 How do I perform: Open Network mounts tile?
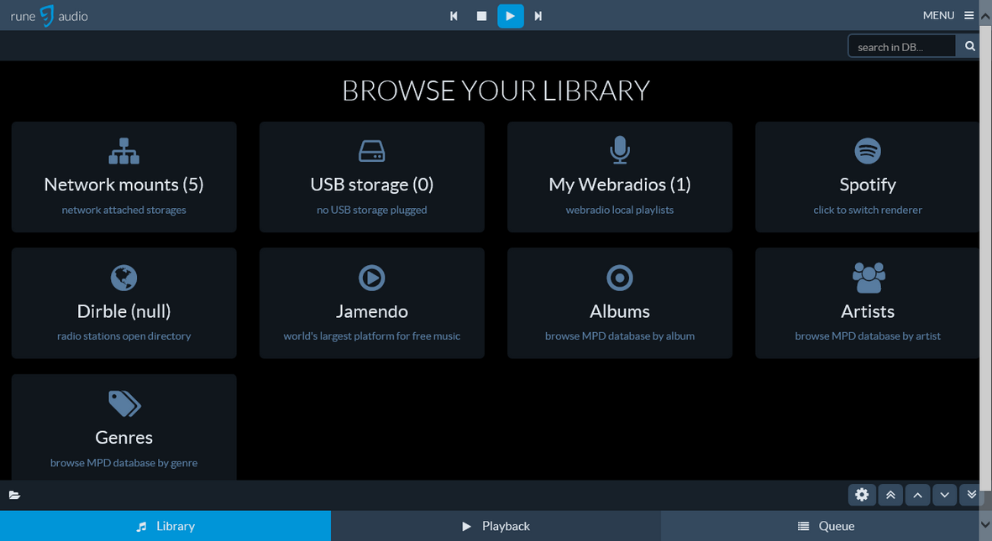[124, 177]
